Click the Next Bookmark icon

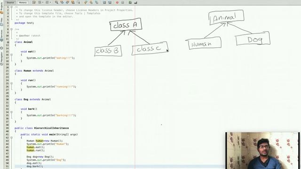pyautogui.click(x=91, y=2)
